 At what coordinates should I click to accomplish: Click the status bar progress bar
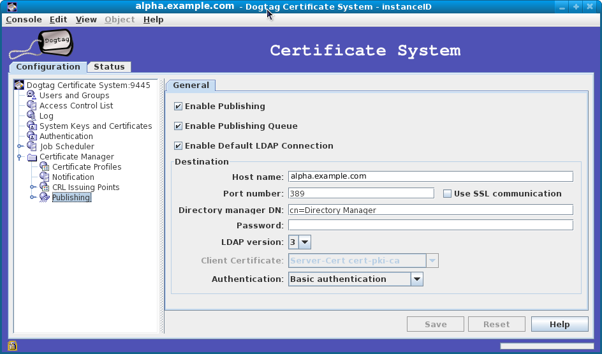click(547, 346)
